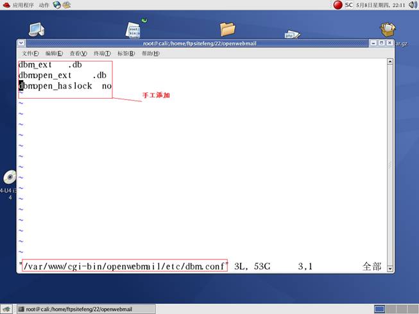Open the 编辑(E) terminal menu

click(x=54, y=53)
